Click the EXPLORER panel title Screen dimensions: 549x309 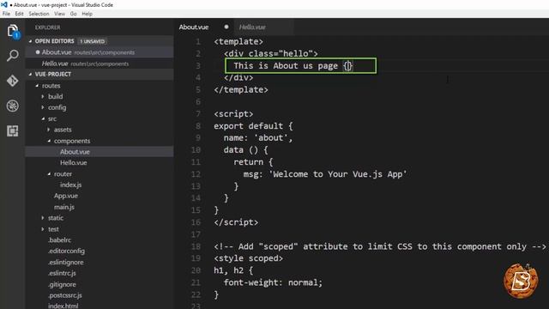48,27
